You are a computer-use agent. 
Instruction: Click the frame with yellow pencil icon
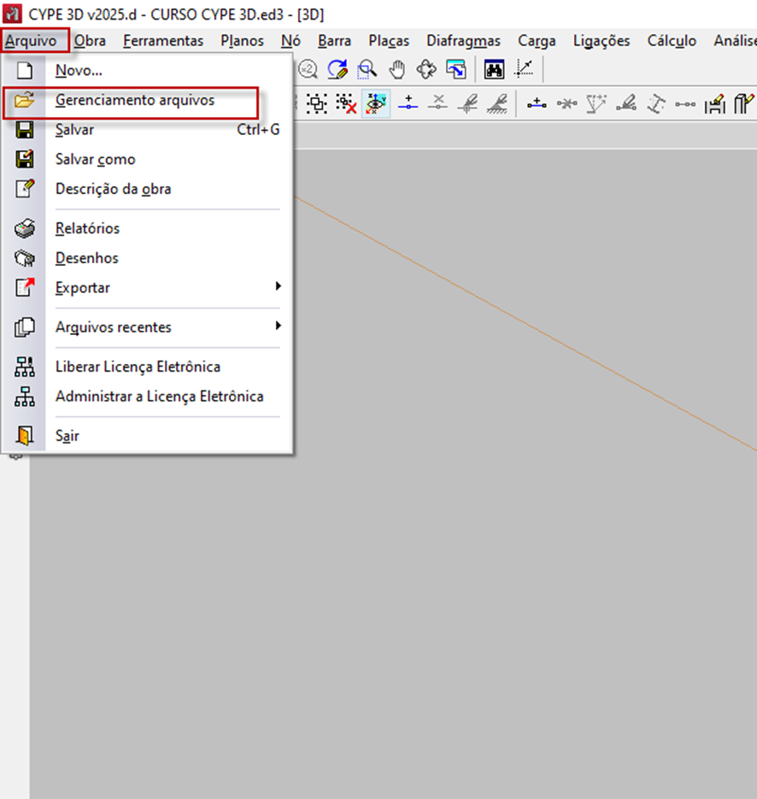(715, 103)
